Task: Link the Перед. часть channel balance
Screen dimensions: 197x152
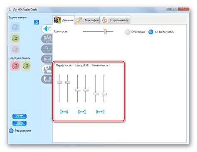Action: 64,111
